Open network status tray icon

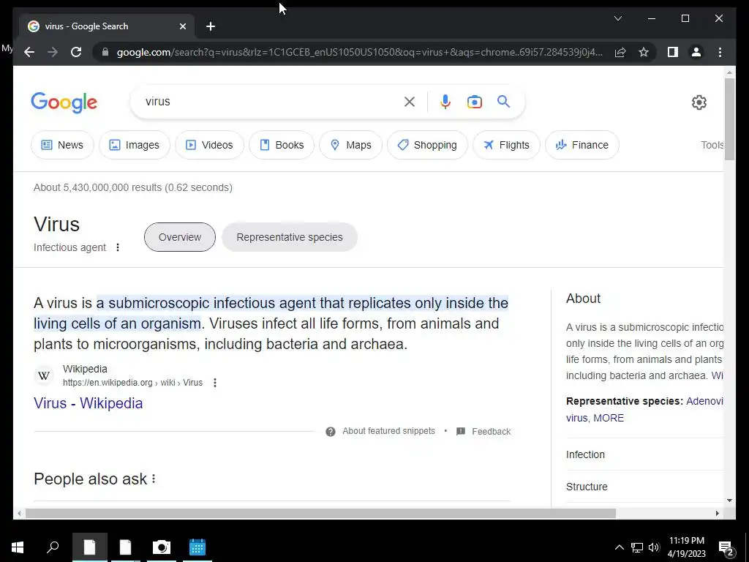[637, 547]
